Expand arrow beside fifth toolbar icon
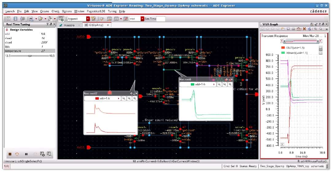Screen dimensions: 332x172 tap(45, 19)
